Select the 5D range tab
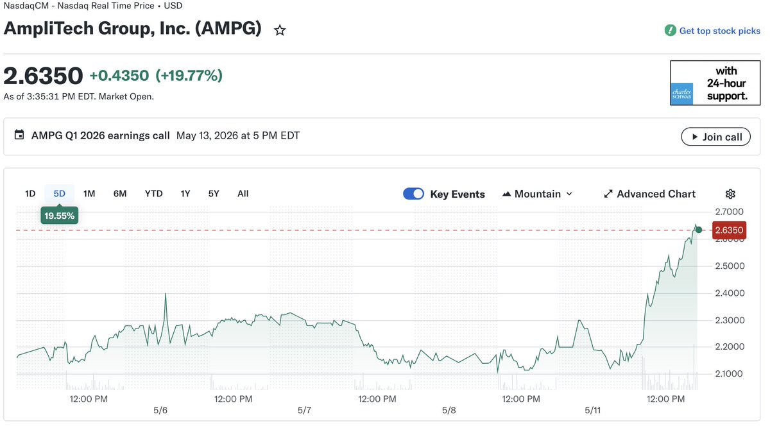Screen dimensions: 770x428 [x=60, y=194]
